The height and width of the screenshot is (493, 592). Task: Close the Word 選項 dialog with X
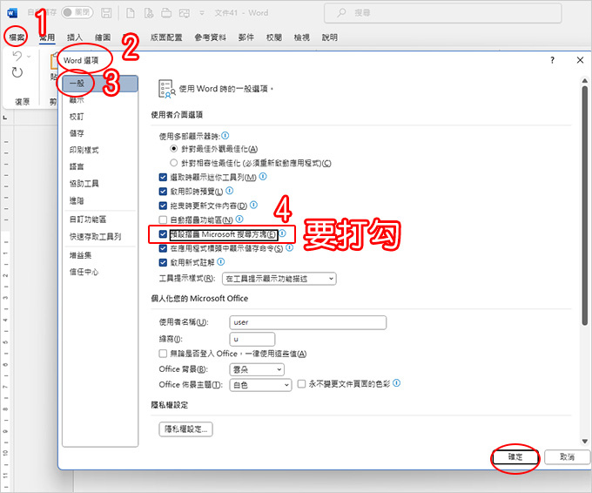pos(580,60)
